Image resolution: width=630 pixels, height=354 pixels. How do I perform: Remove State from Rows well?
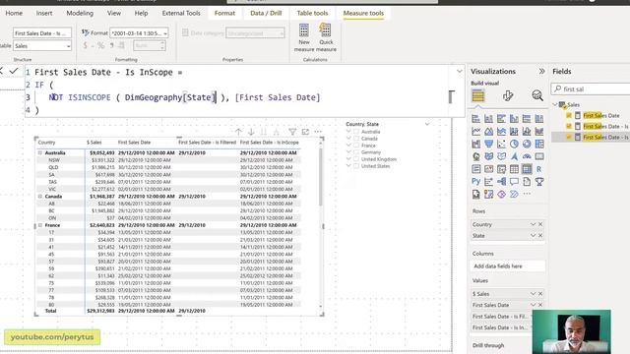pyautogui.click(x=540, y=235)
